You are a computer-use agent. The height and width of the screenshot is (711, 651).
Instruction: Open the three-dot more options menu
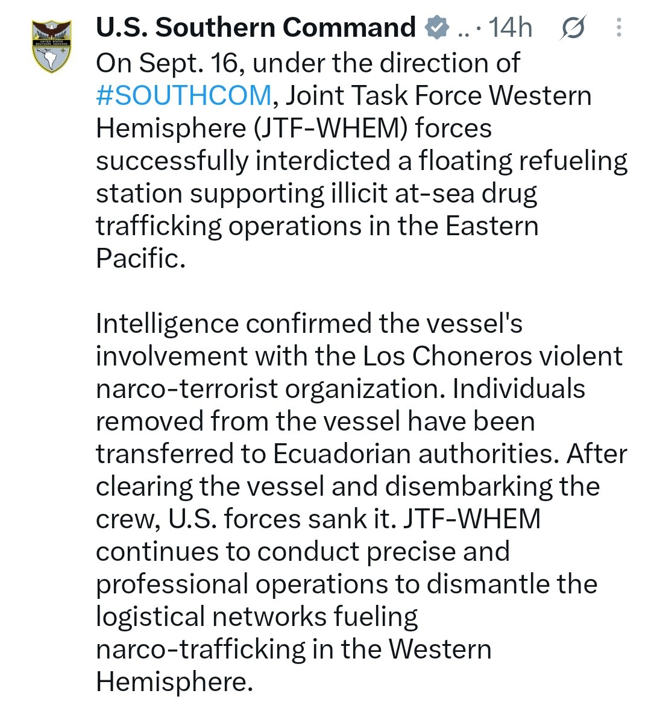coord(618,28)
